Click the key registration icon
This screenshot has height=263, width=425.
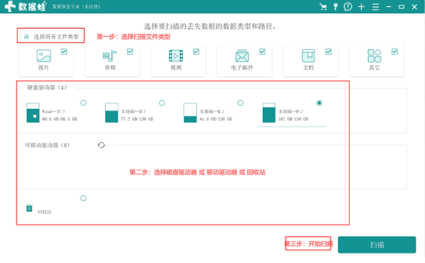tap(336, 7)
